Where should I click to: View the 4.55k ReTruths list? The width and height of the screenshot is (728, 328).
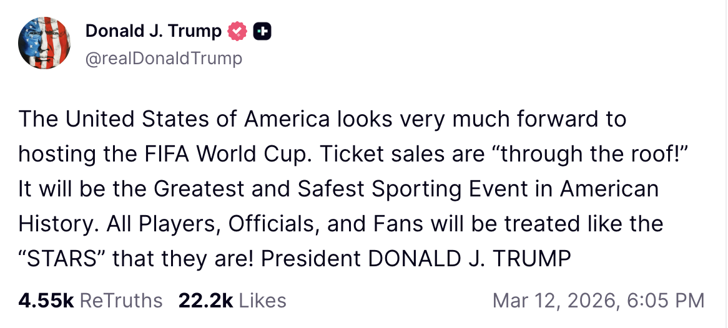click(x=91, y=301)
